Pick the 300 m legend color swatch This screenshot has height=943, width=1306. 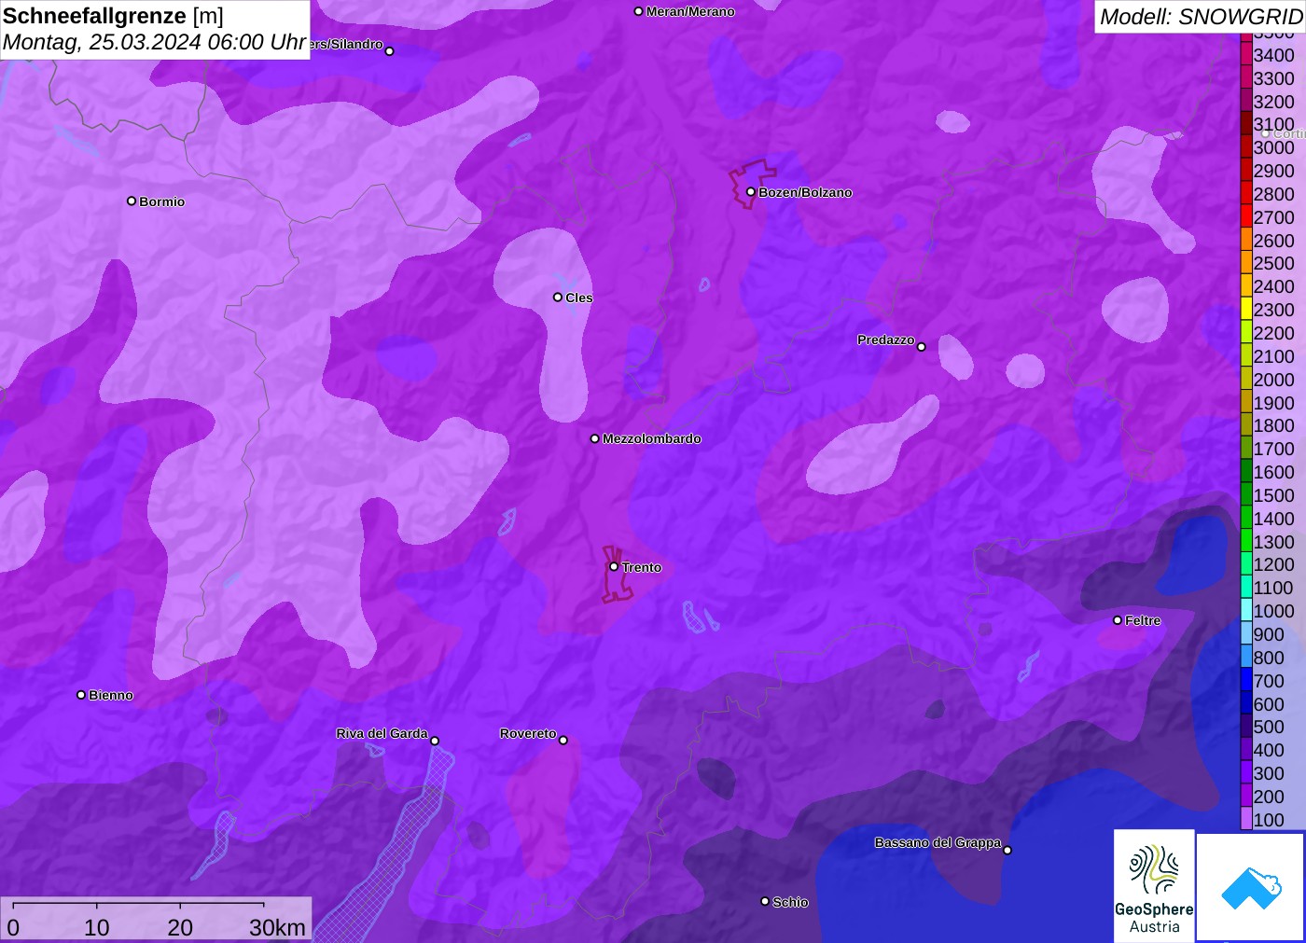click(1246, 772)
